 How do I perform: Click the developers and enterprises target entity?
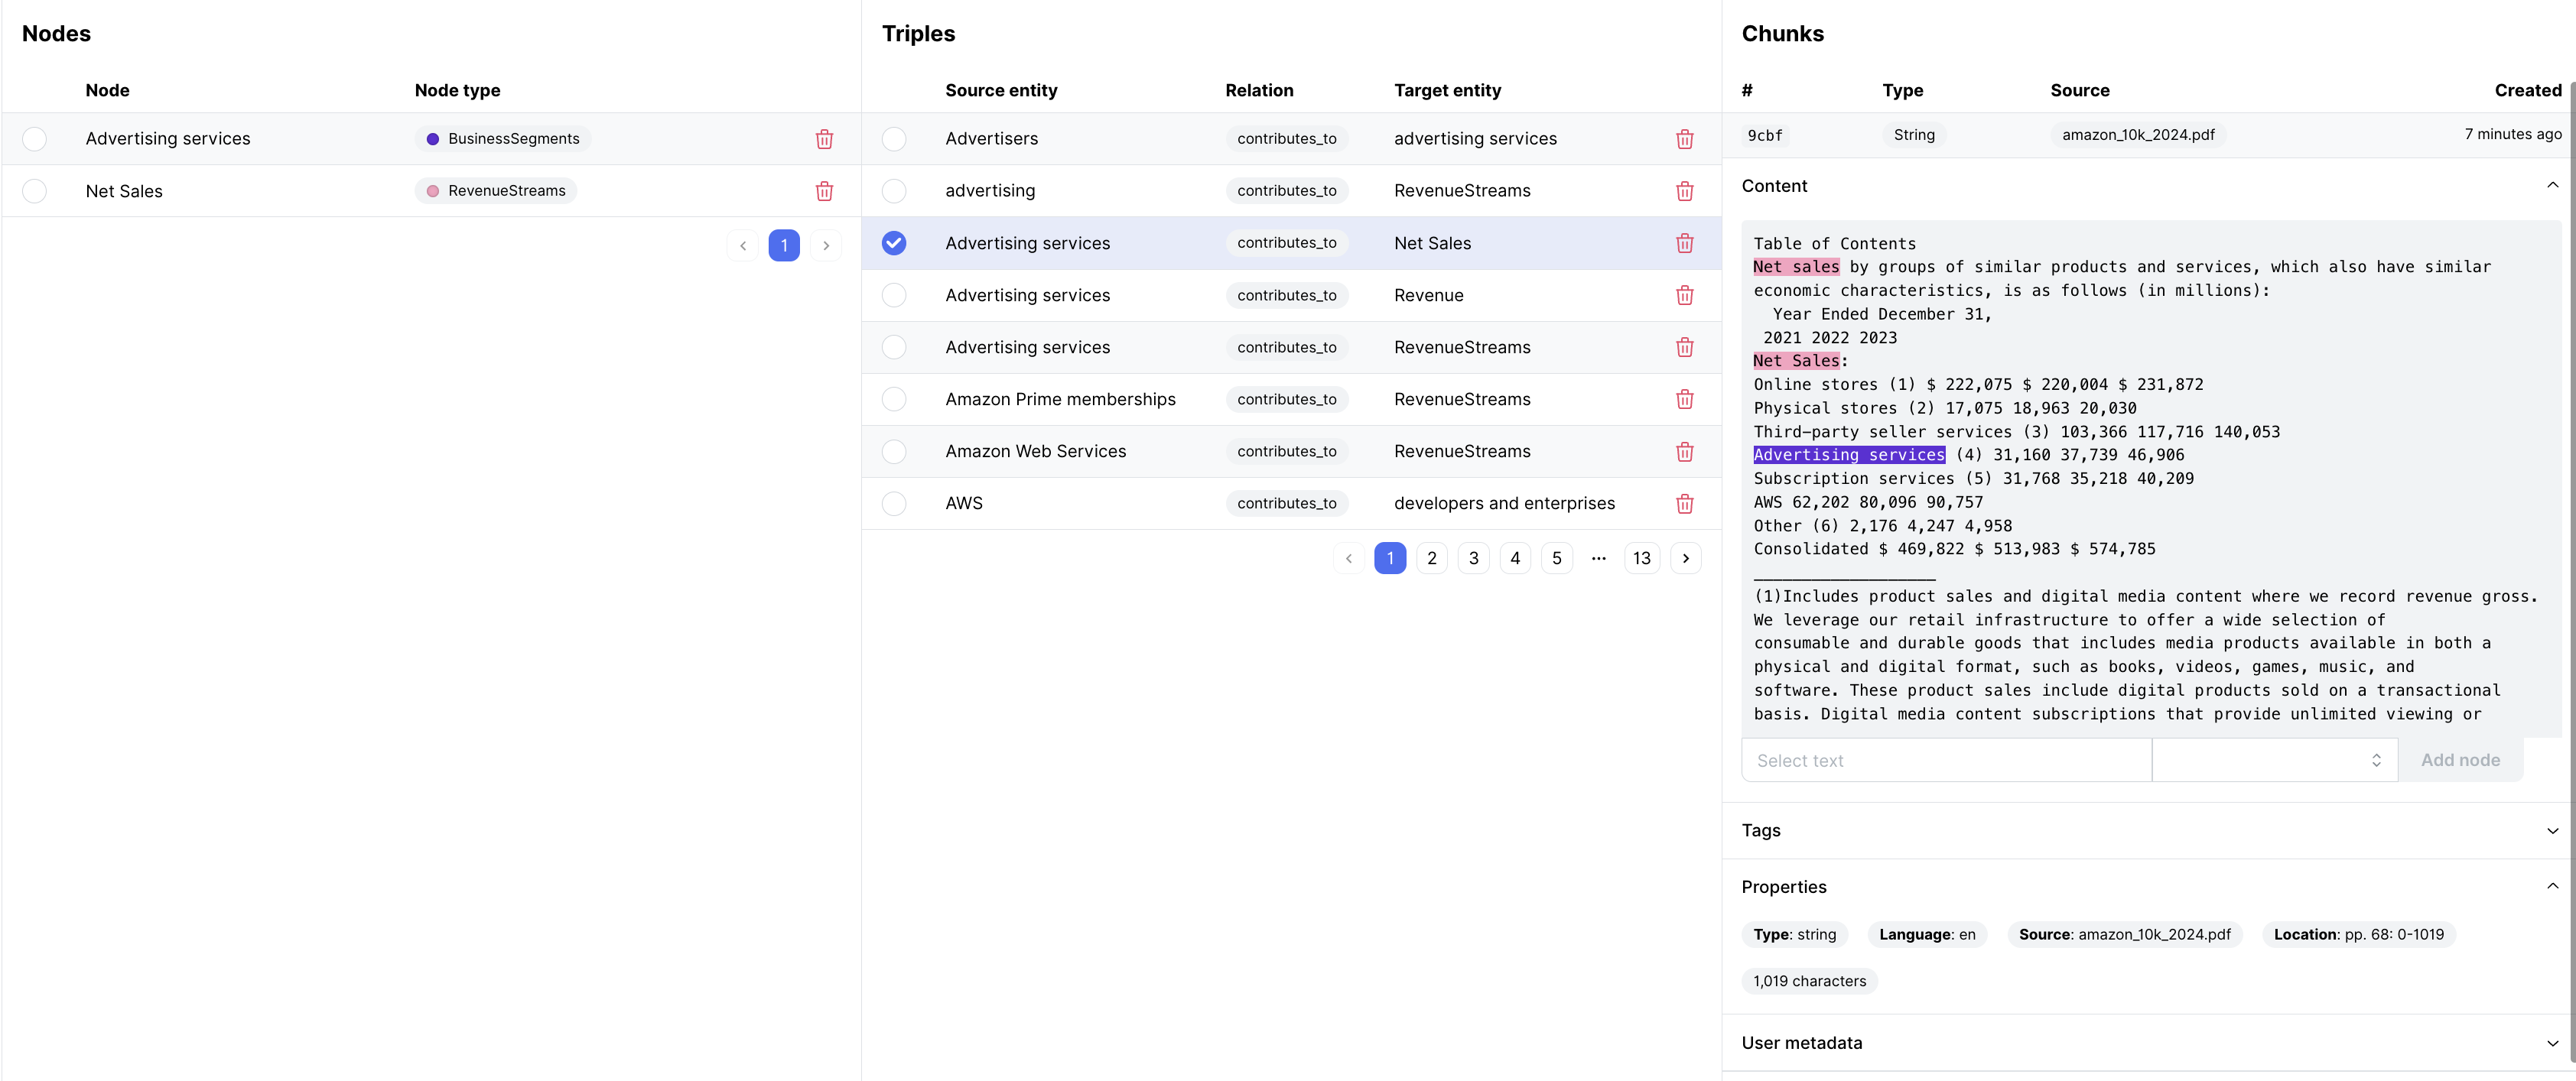point(1504,503)
